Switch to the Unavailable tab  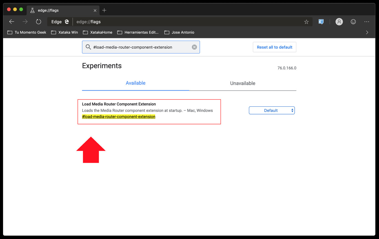click(242, 83)
